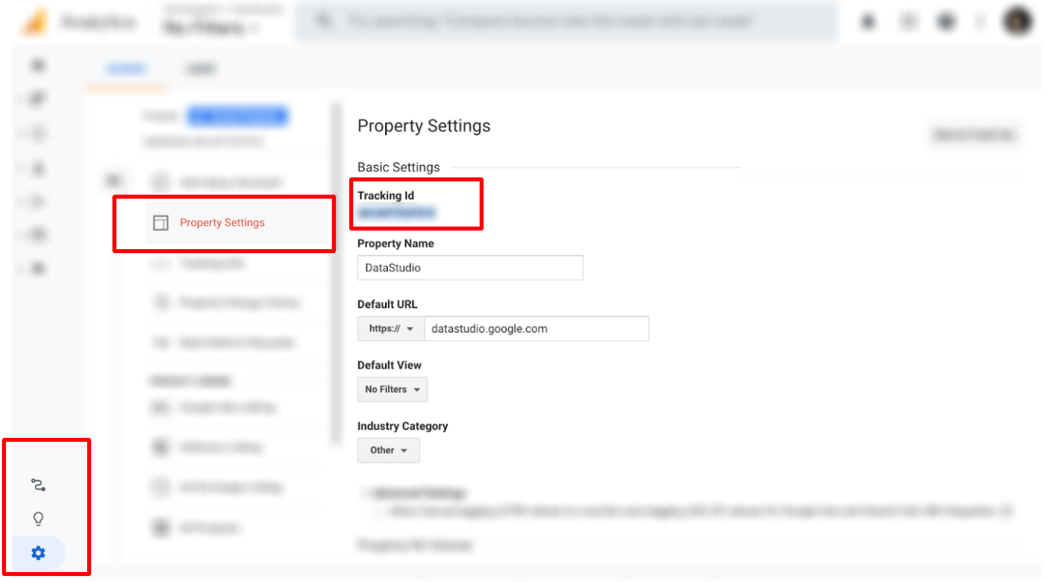Click the Analytics logo

point(35,23)
